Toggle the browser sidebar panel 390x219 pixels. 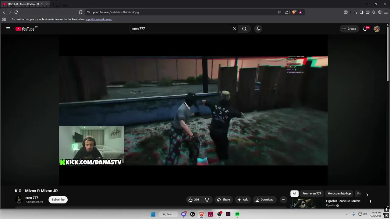[361, 12]
